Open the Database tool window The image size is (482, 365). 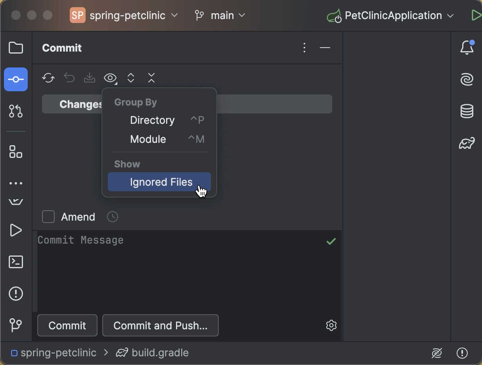tap(467, 111)
